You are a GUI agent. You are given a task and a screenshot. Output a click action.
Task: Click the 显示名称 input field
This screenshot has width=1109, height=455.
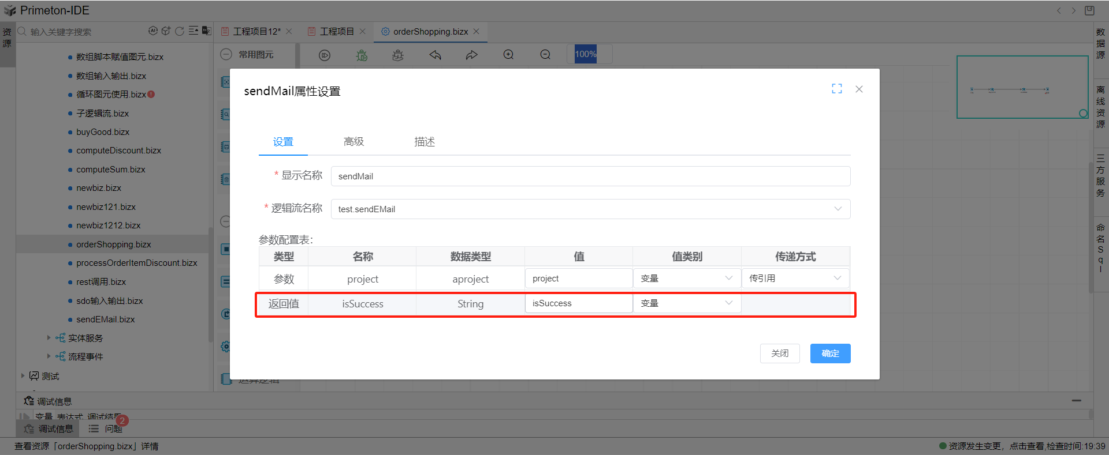point(590,176)
